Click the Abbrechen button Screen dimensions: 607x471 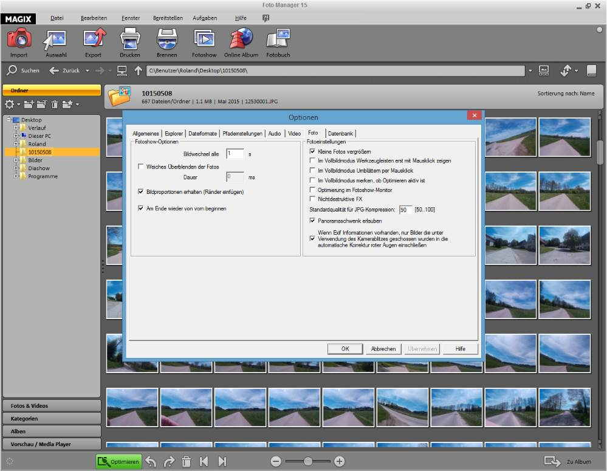click(x=383, y=349)
